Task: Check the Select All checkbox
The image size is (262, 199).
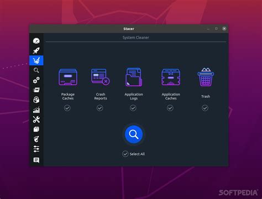Action: [x=125, y=154]
